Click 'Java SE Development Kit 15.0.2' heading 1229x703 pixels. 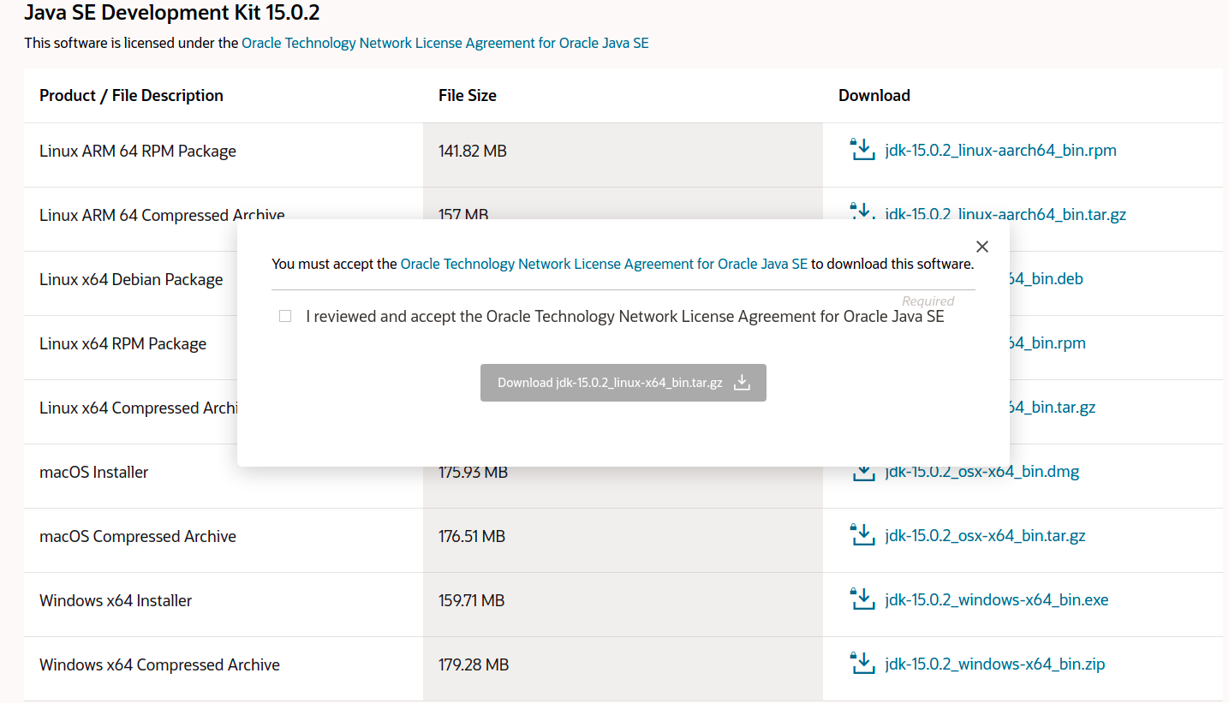172,13
